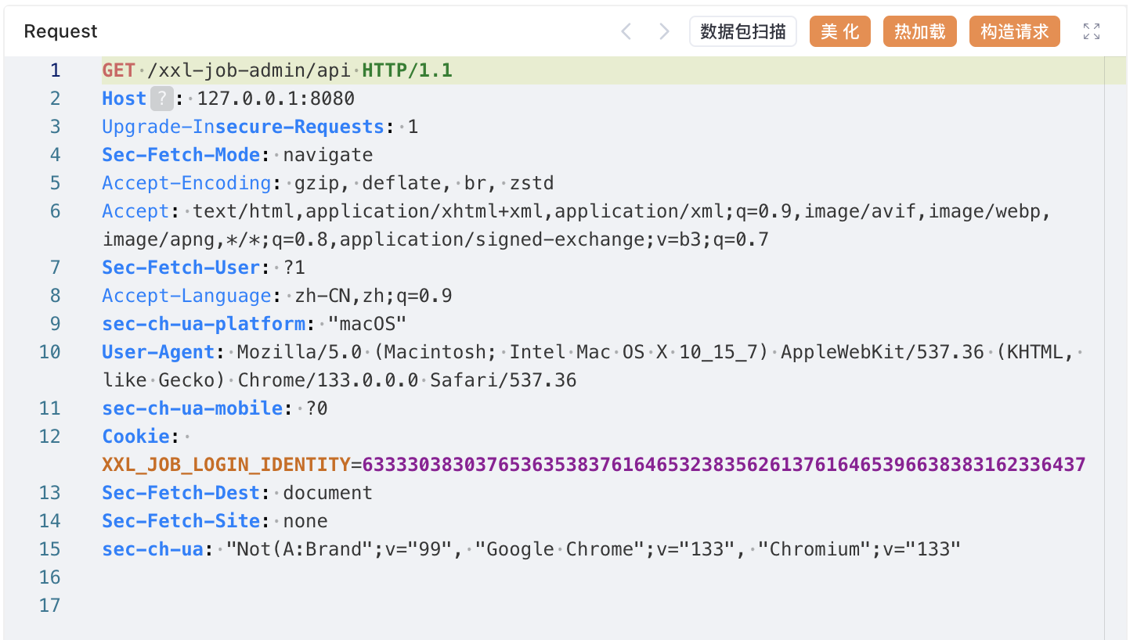Click line number 12 in the gutter
1137x640 pixels.
(x=50, y=437)
